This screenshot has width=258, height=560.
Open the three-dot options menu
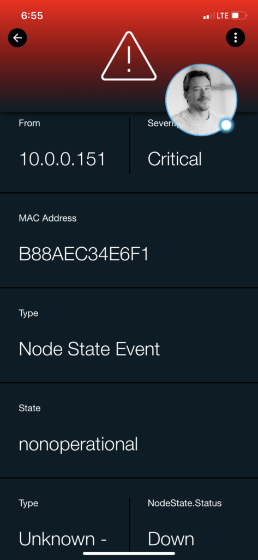(x=236, y=37)
